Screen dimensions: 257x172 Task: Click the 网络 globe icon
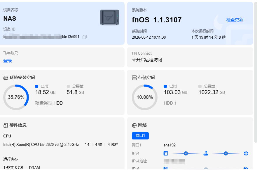pos(134,125)
